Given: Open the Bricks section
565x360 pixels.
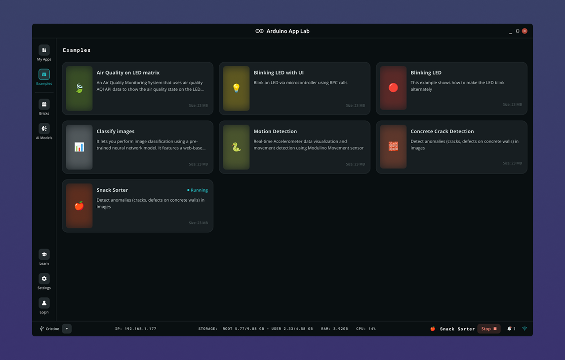Looking at the screenshot, I should (44, 105).
